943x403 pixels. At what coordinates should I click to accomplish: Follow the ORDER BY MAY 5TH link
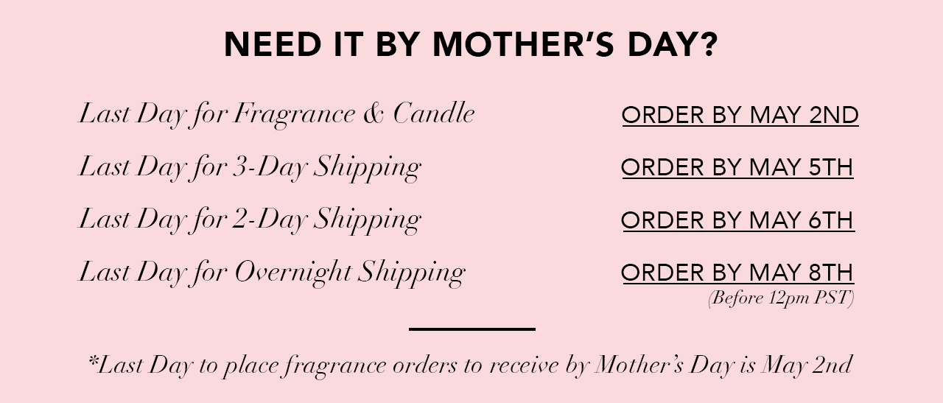(x=737, y=168)
